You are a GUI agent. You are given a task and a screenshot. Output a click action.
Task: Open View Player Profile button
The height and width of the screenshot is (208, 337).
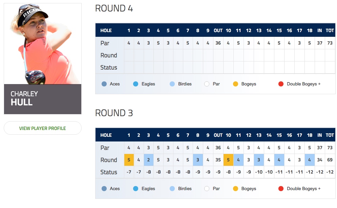point(43,128)
